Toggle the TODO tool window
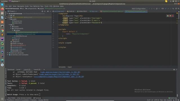 (x=12, y=98)
